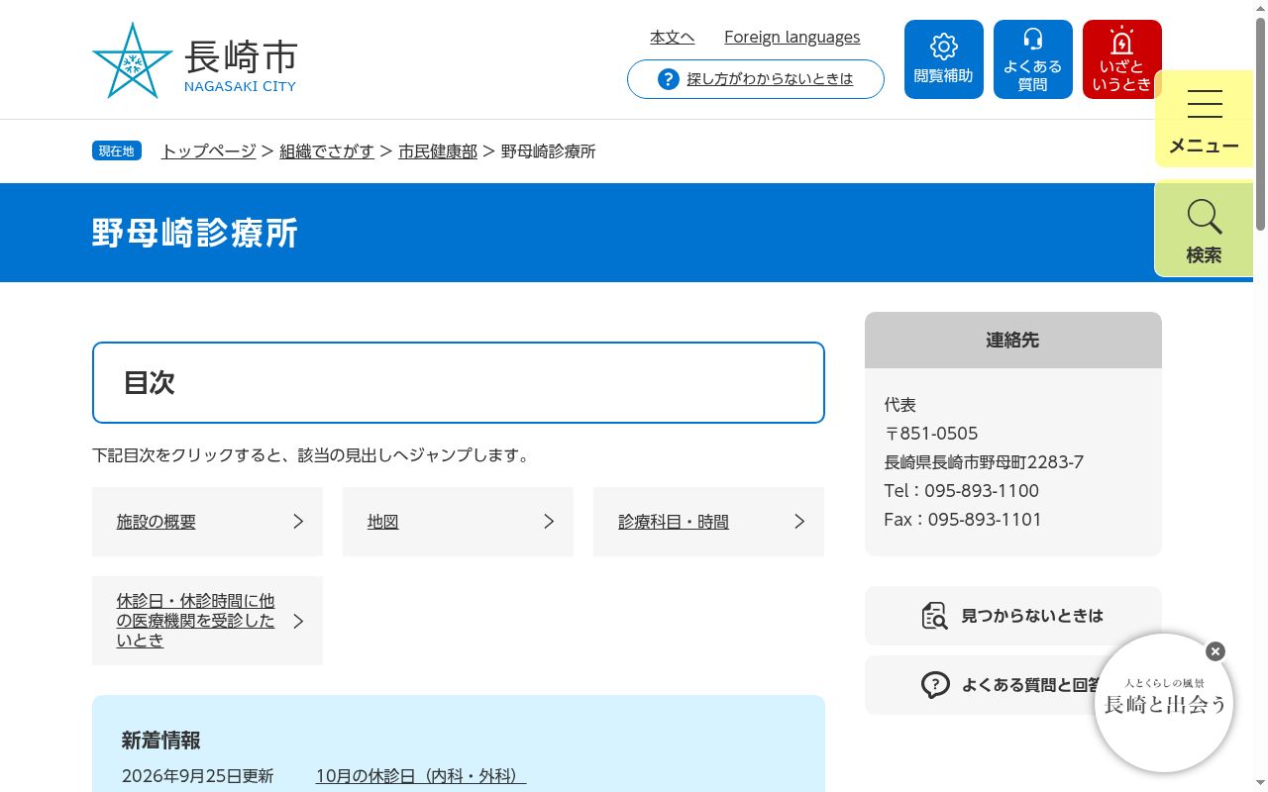
Task: Click the chevron in 施設の概要 box
Action: coord(298,522)
